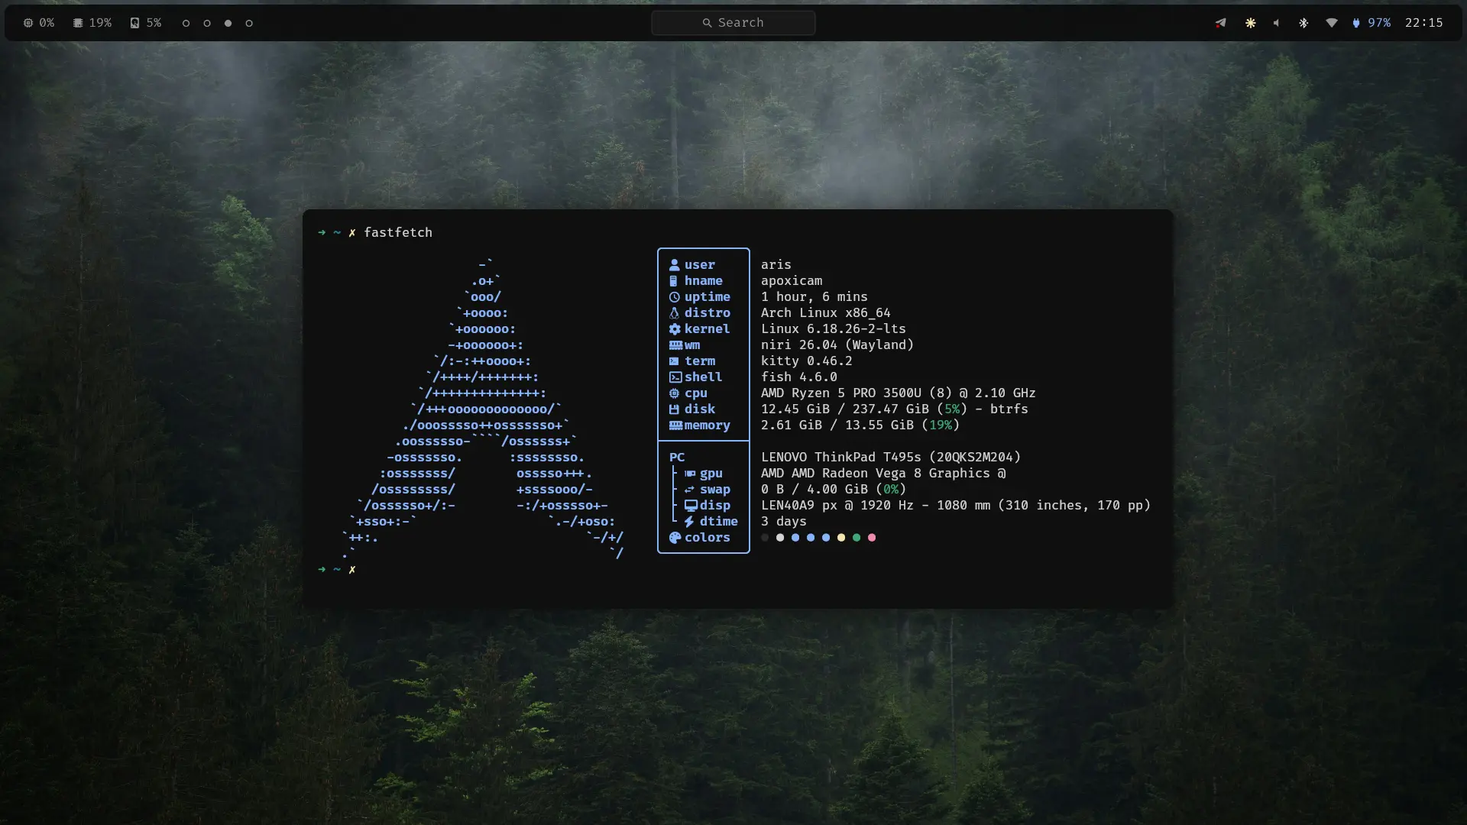
Task: Click the empty shell prompt below the logo
Action: click(x=337, y=570)
